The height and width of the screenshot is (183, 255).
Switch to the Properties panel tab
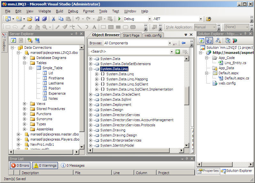pyautogui.click(x=208, y=171)
